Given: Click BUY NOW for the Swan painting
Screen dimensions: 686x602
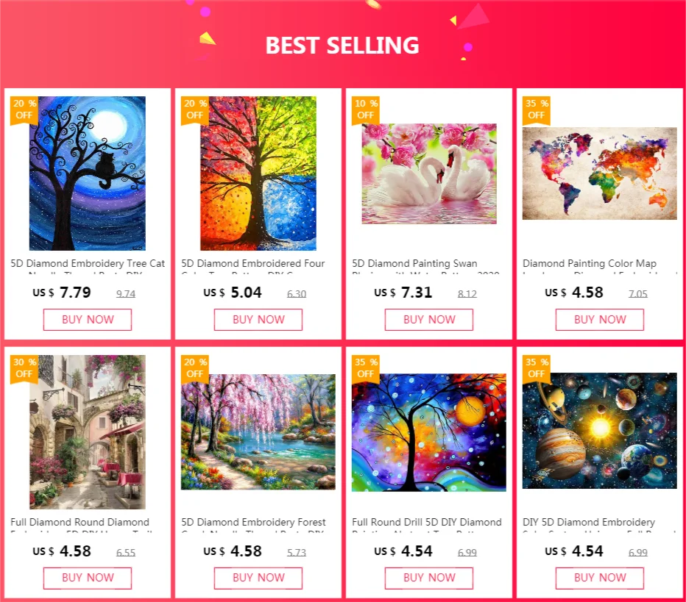Looking at the screenshot, I should (429, 320).
